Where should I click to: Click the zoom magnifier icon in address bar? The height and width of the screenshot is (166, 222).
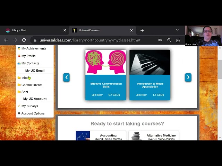click(169, 40)
